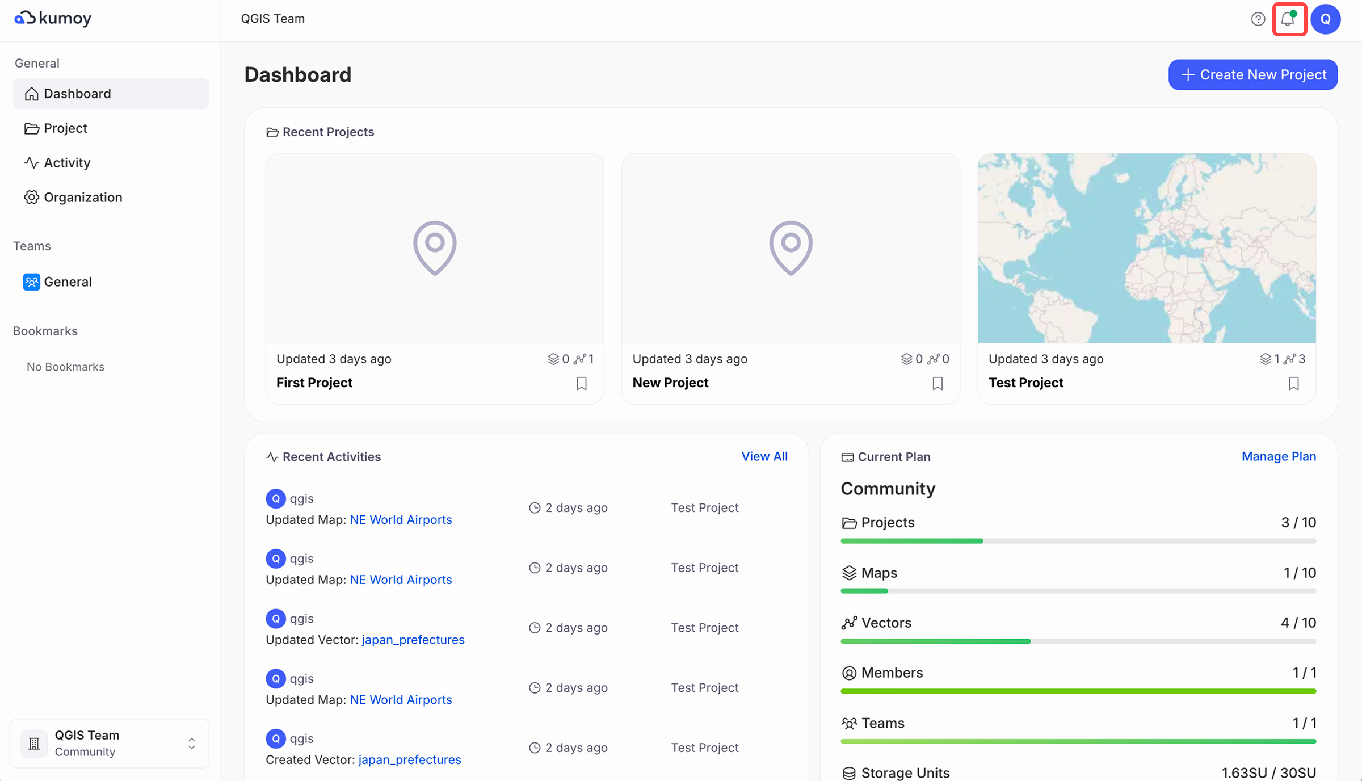Viewport: 1362px width, 781px height.
Task: Open Organization settings in sidebar
Action: click(83, 198)
